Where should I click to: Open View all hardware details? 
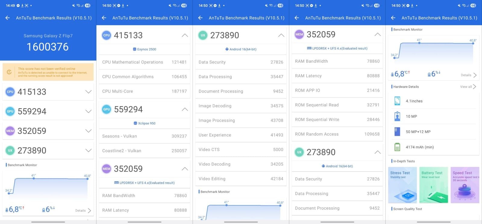click(468, 87)
